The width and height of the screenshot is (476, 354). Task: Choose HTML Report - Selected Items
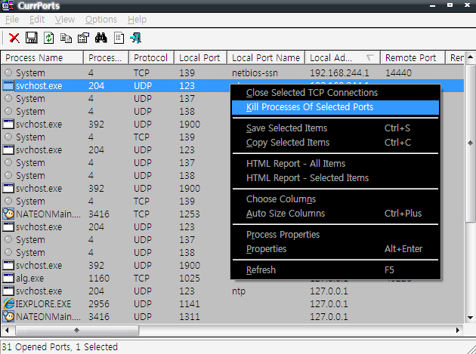tap(335, 178)
